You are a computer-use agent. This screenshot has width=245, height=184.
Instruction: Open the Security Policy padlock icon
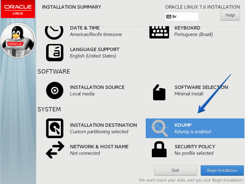coord(159,150)
